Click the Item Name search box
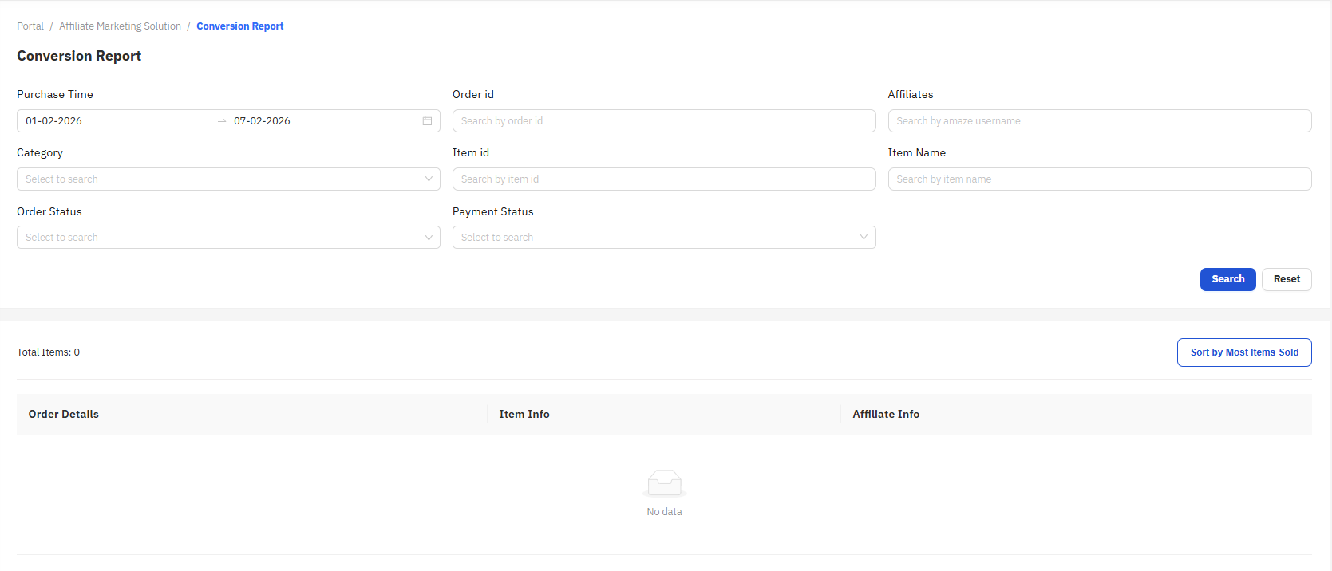Screen dimensions: 1332x571 [x=1099, y=179]
